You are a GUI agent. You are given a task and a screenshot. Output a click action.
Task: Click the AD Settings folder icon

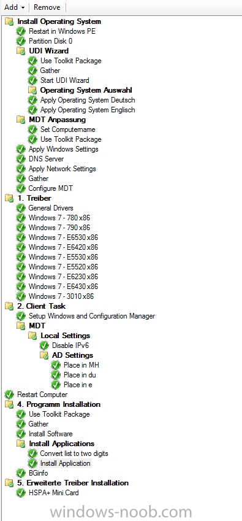pyautogui.click(x=44, y=355)
